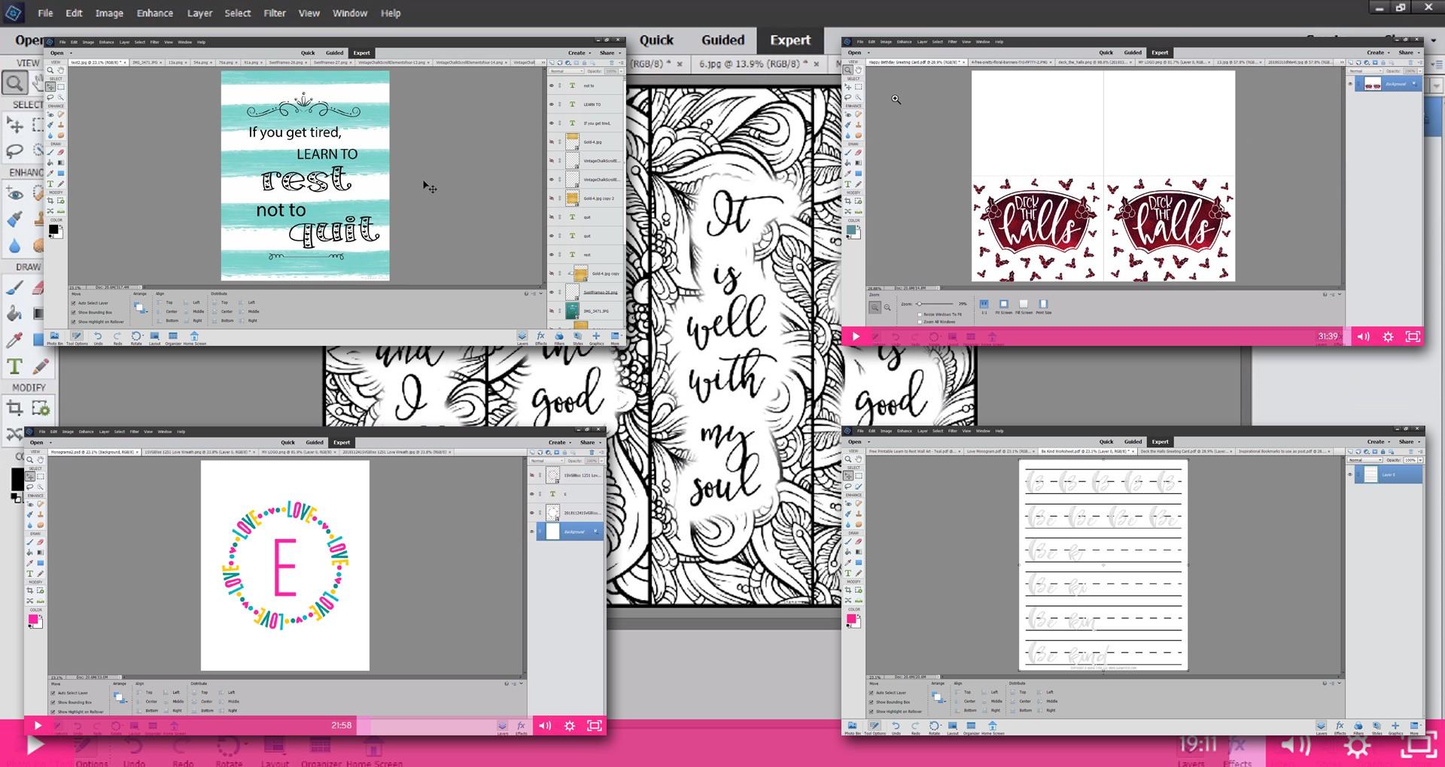Open Layout in the Be Kind worksheet window
The image size is (1445, 767).
(x=952, y=728)
